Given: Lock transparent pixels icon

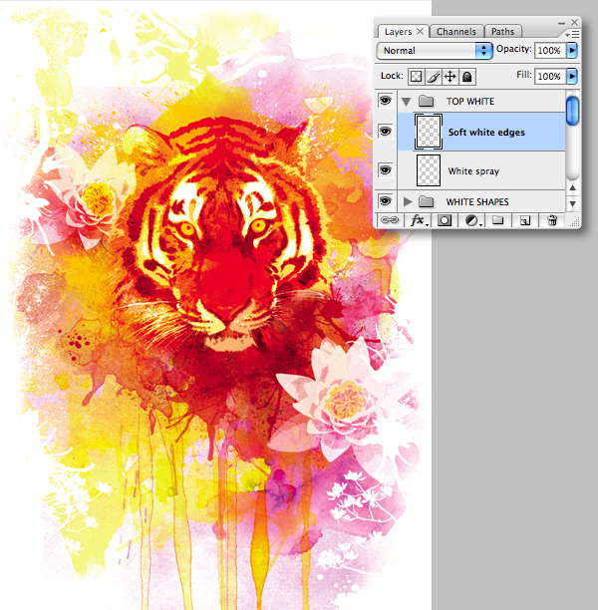Looking at the screenshot, I should (x=416, y=77).
